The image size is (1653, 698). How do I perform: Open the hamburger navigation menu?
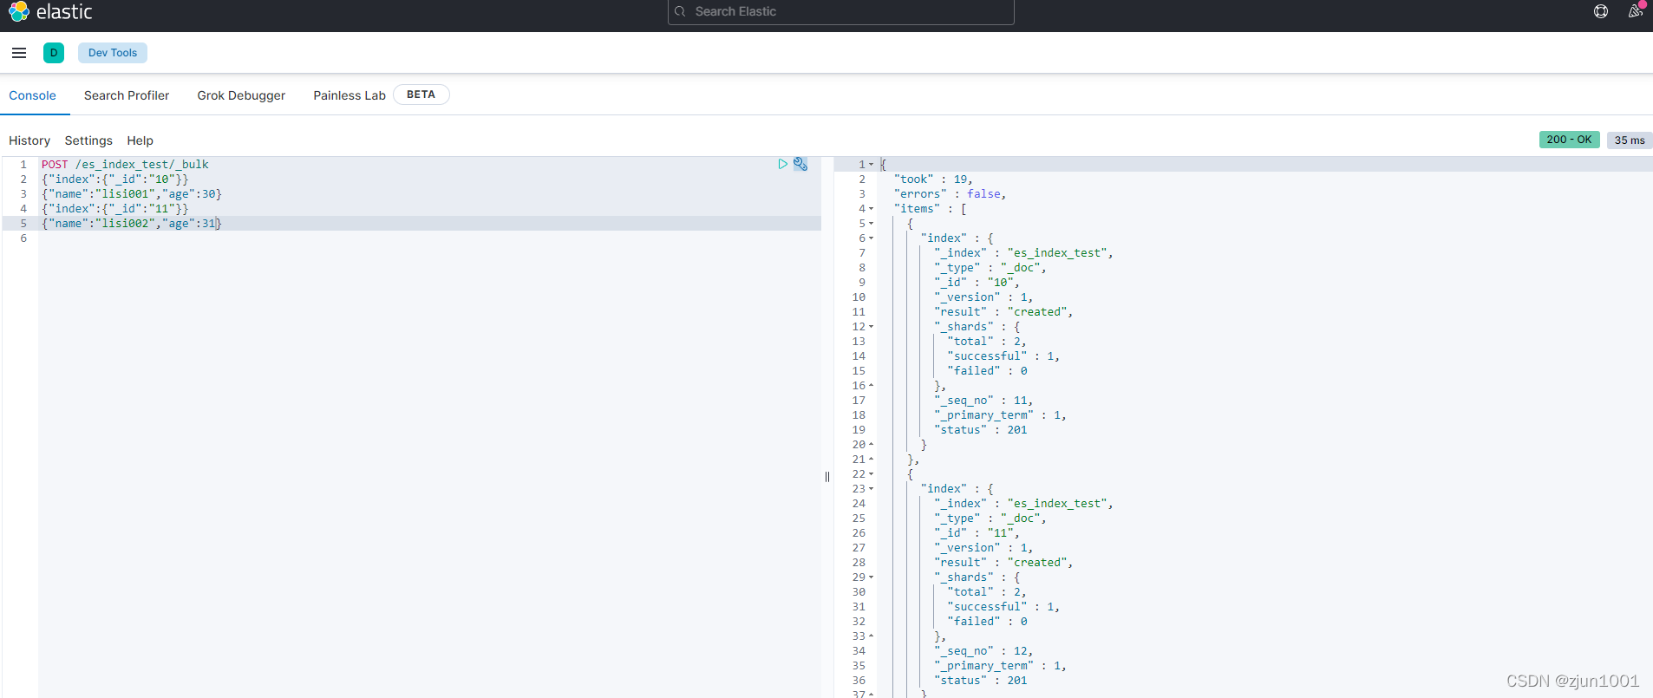tap(19, 53)
